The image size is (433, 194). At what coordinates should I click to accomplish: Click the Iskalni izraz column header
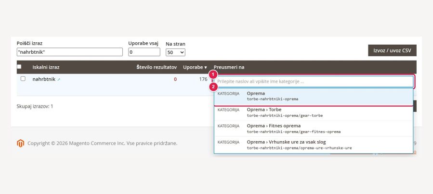46,67
